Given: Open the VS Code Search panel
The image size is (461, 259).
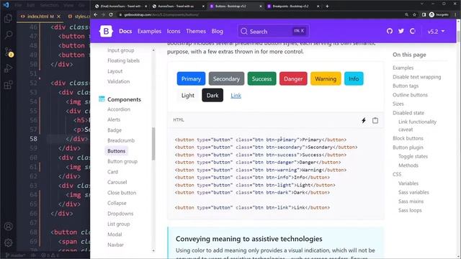Looking at the screenshot, I should pyautogui.click(x=8, y=35).
